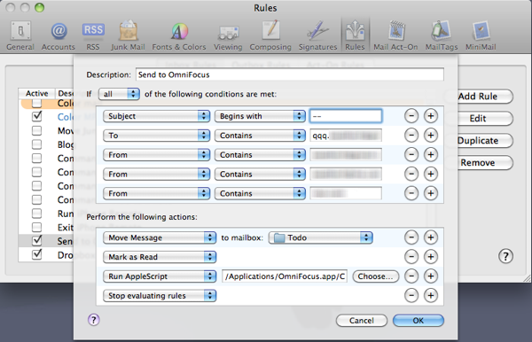Click the To value field with qqq.
Screen dimensions: 532x342
[346, 136]
